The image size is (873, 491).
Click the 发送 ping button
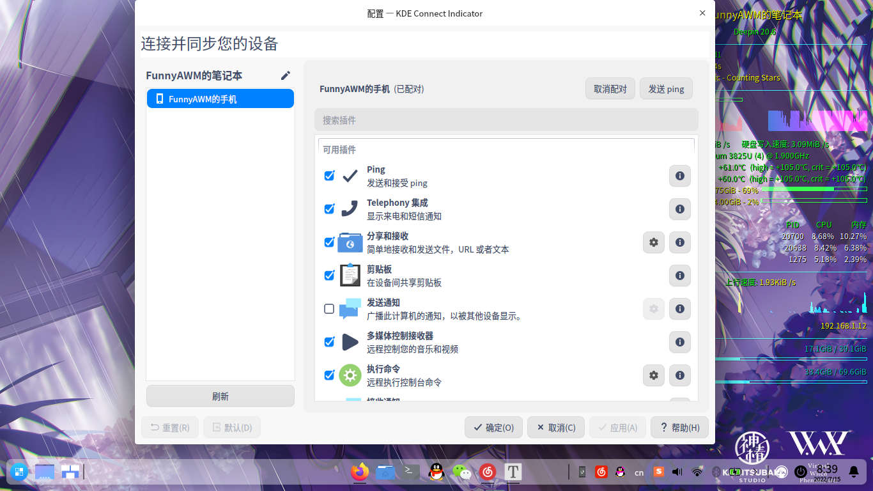click(666, 88)
